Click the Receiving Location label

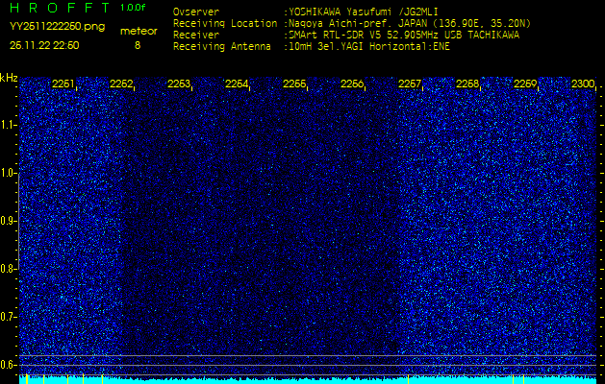coord(225,23)
